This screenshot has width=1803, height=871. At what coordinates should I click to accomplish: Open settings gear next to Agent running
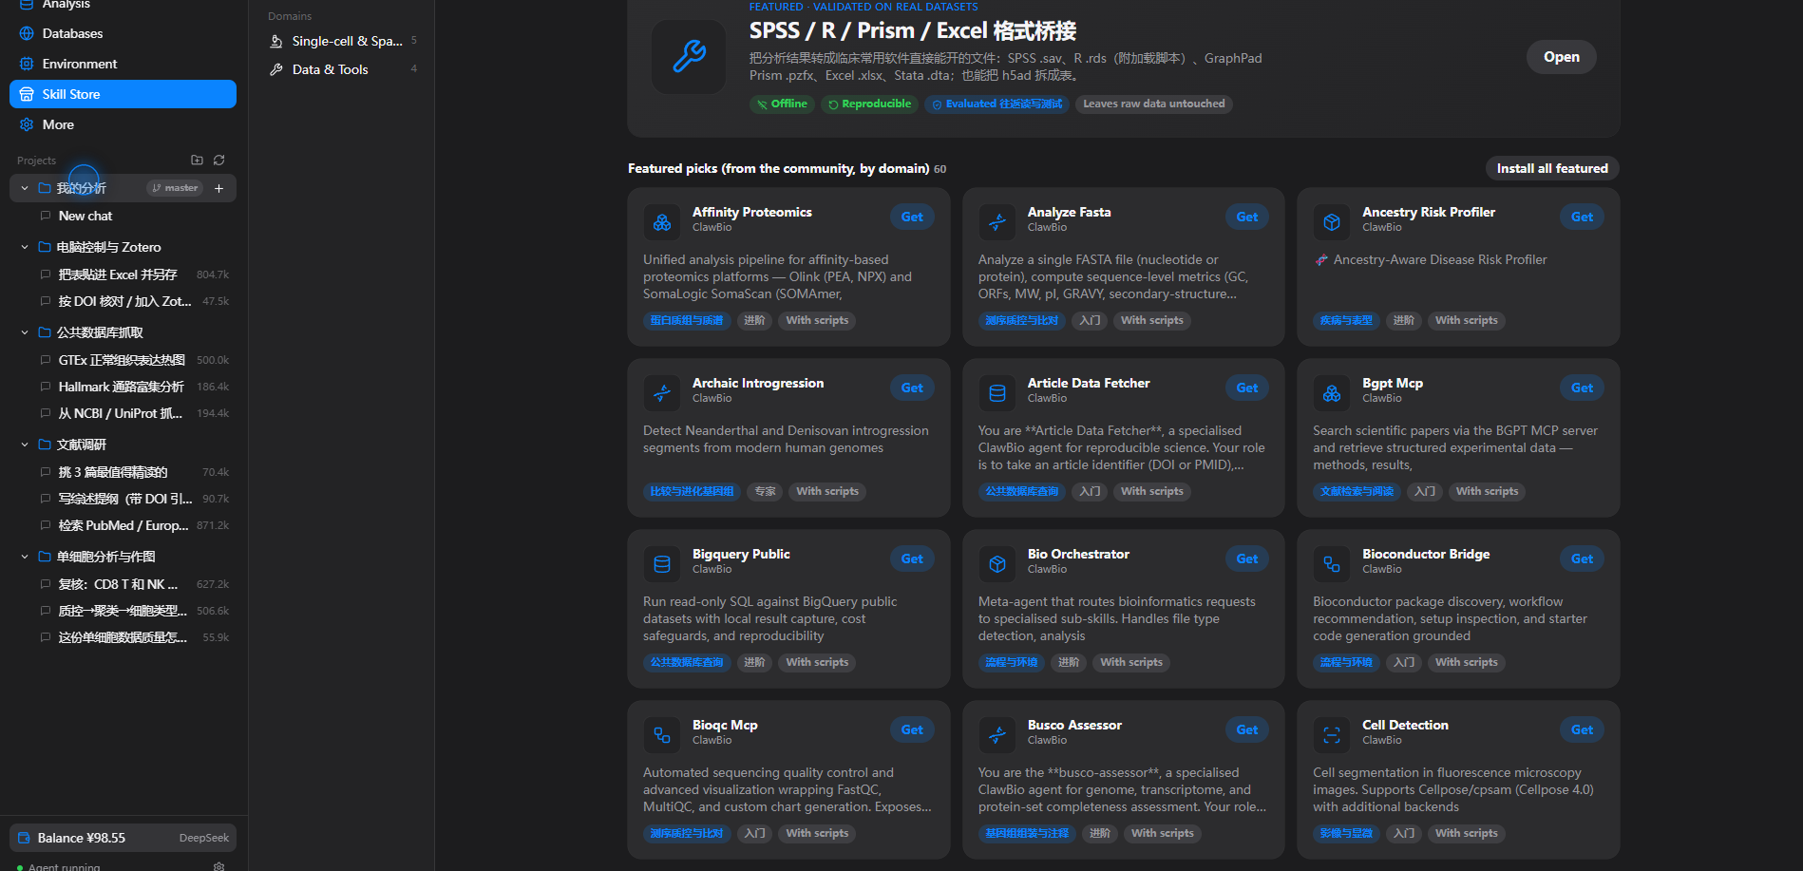click(x=219, y=866)
